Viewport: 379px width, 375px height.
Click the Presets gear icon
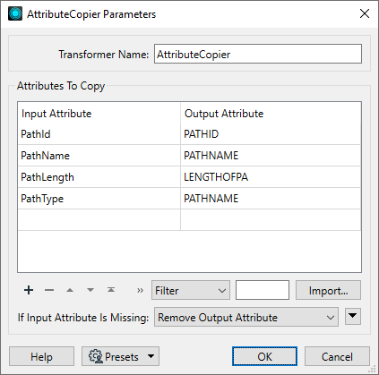point(95,356)
